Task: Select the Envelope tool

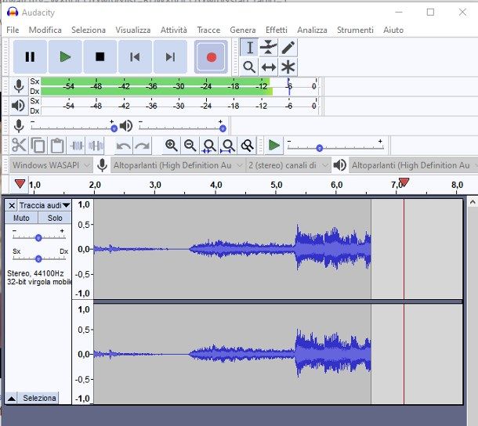Action: [x=268, y=47]
